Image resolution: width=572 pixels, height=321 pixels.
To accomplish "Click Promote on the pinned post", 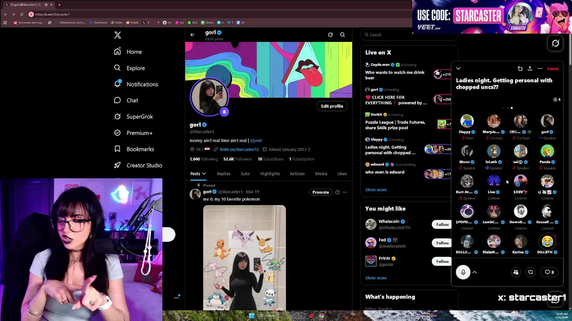I will [320, 192].
